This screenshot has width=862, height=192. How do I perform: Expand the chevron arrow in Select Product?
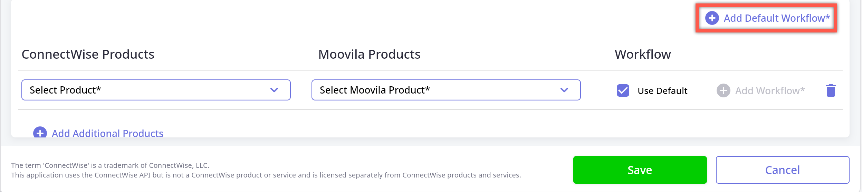[274, 90]
